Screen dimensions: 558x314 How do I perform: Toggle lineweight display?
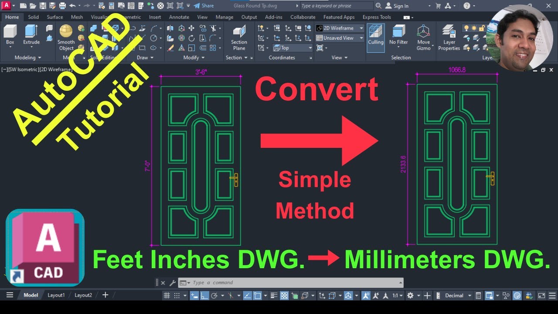274,295
